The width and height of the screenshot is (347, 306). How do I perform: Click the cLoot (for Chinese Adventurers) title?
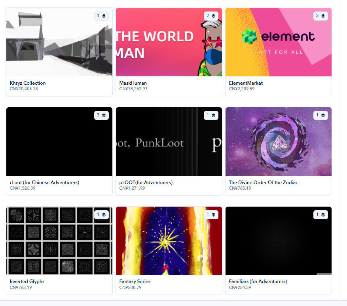44,182
